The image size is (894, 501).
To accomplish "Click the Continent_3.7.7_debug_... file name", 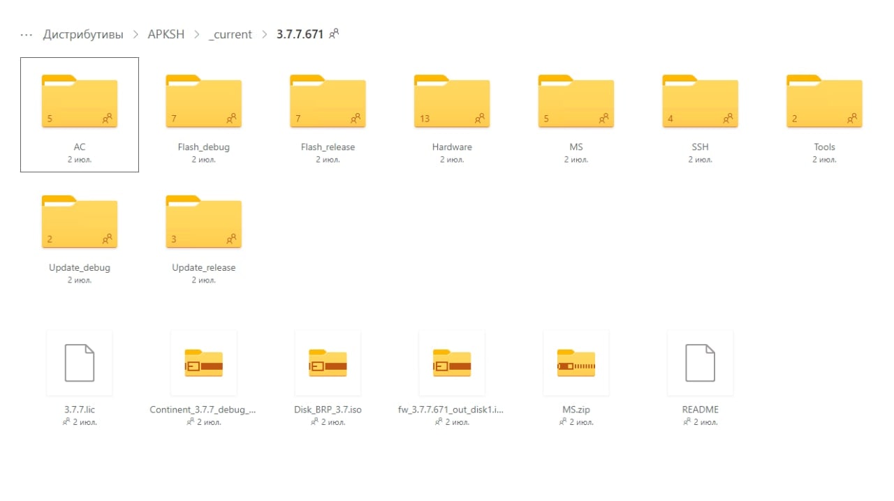I will point(203,410).
